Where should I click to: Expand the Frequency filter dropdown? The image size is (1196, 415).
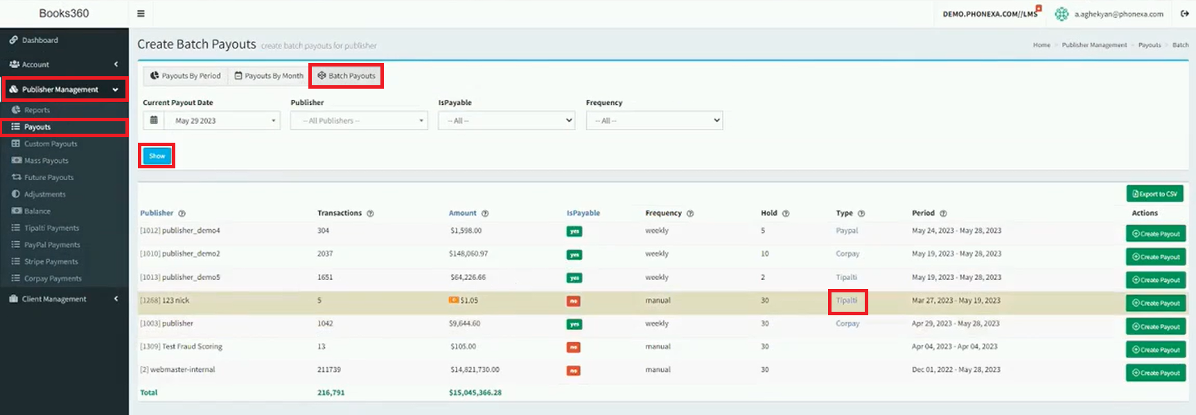[x=653, y=121]
